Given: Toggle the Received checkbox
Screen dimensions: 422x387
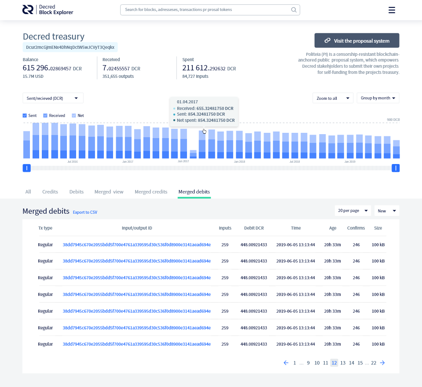Looking at the screenshot, I should click(x=45, y=116).
